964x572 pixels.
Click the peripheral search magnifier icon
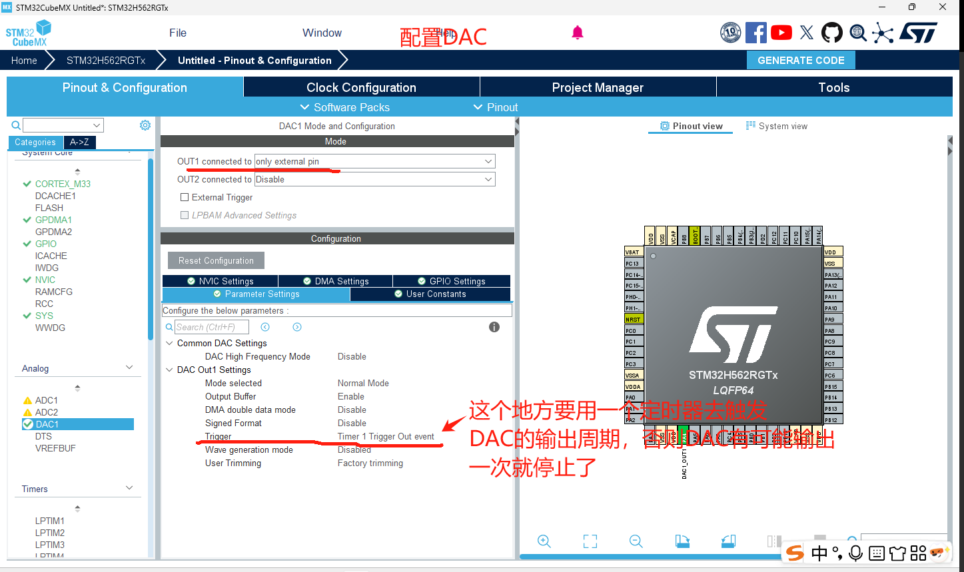[x=16, y=125]
